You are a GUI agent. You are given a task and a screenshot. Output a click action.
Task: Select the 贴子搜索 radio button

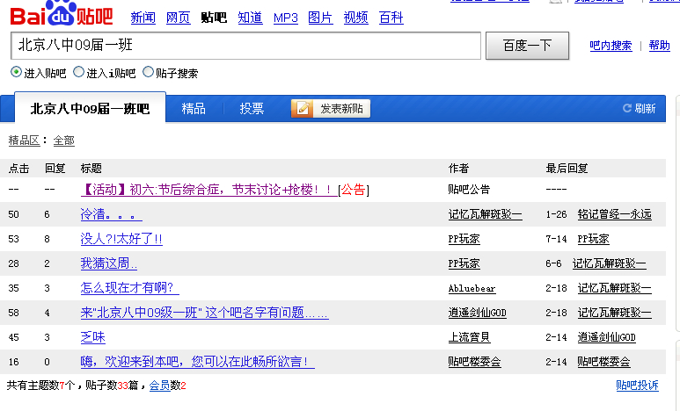pos(149,72)
